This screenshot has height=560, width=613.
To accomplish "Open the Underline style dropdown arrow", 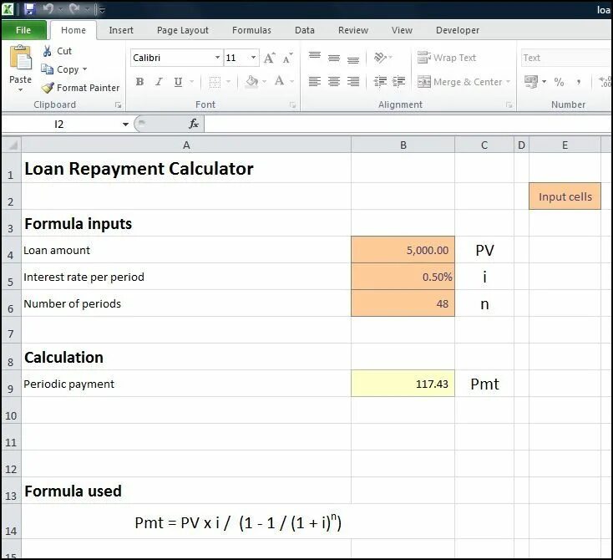I will coord(191,82).
